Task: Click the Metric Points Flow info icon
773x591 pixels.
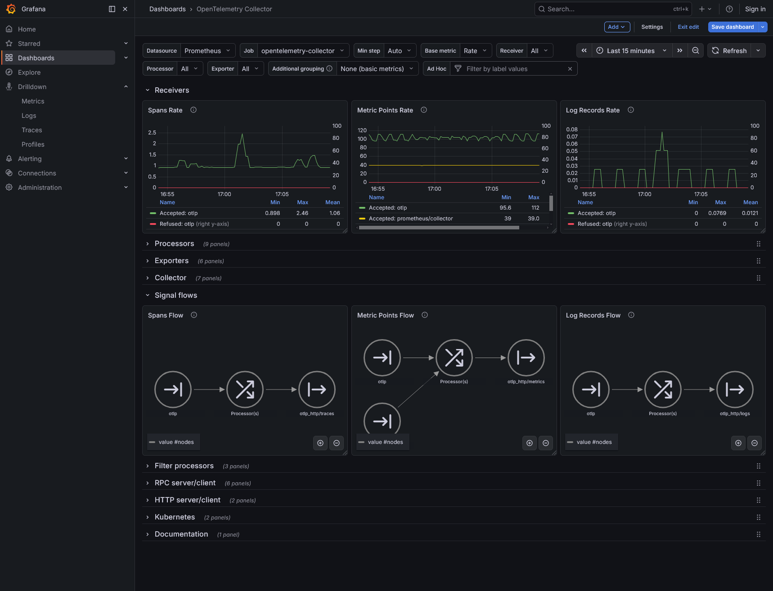Action: 425,315
